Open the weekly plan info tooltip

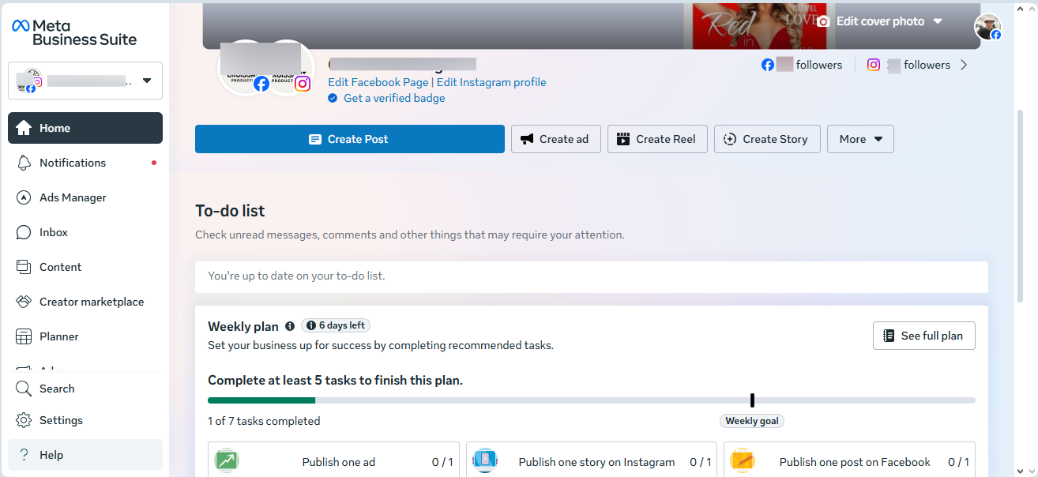(x=289, y=326)
